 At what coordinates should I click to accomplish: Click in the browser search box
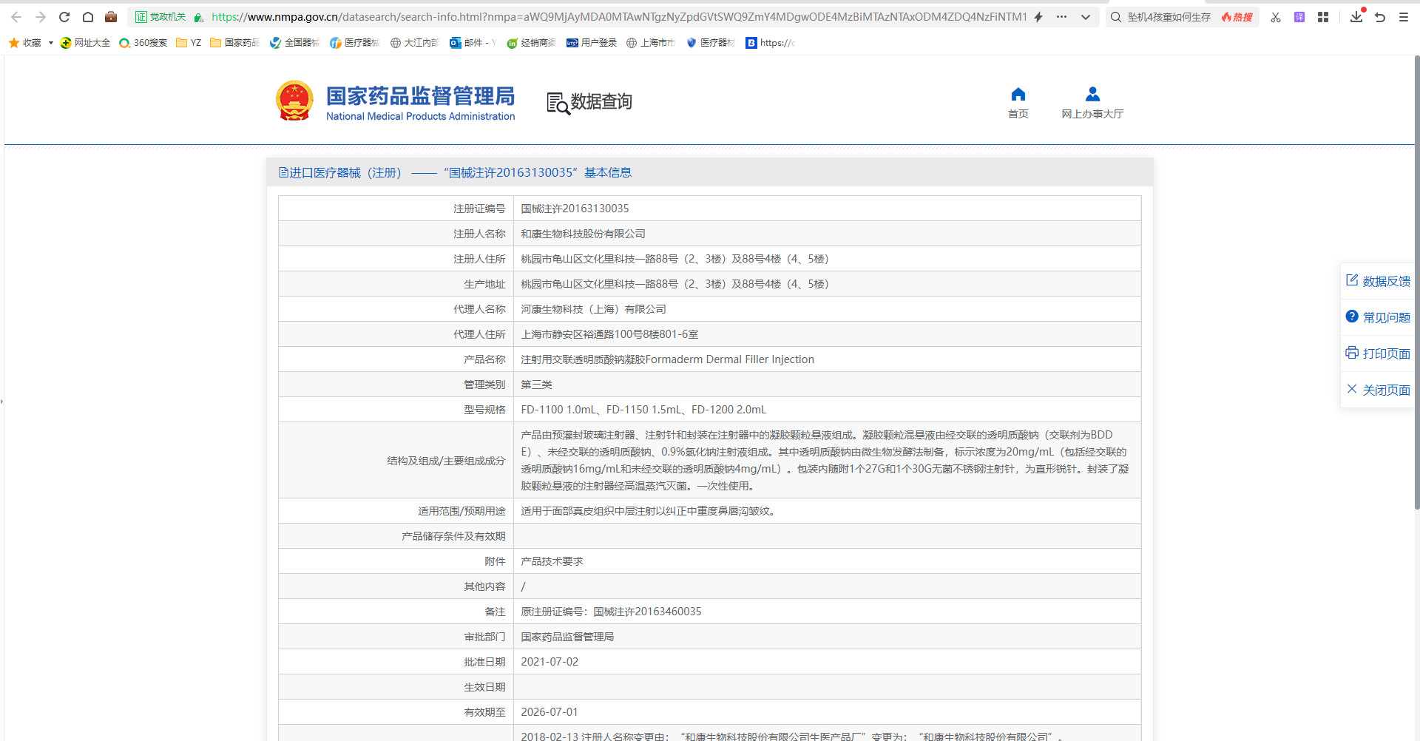[x=1169, y=17]
